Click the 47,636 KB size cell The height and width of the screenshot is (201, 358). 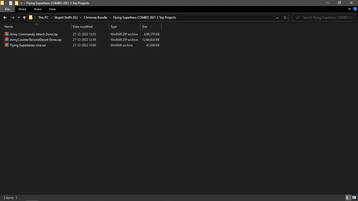click(x=152, y=45)
